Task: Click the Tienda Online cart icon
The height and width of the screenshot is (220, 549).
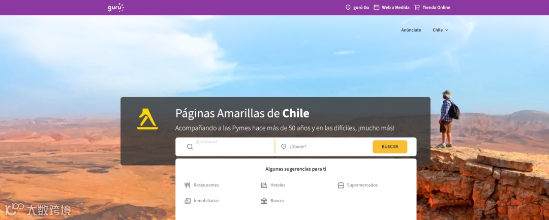Action: click(x=417, y=7)
